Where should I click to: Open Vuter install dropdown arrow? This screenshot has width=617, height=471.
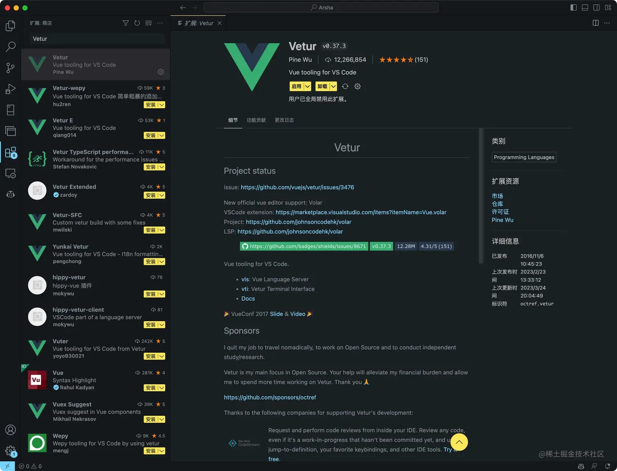(x=162, y=356)
